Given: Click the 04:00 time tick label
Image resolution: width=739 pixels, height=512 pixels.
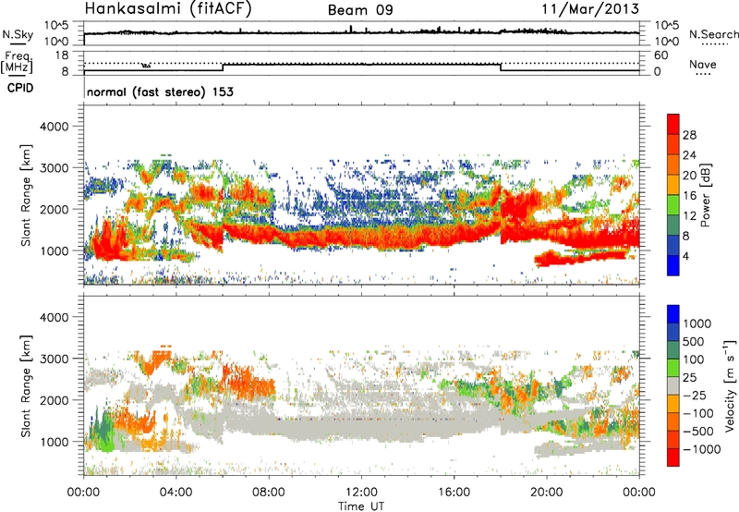Looking at the screenshot, I should click(176, 493).
